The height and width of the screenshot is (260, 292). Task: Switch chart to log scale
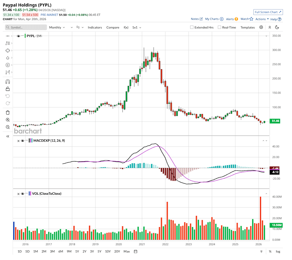point(277,251)
